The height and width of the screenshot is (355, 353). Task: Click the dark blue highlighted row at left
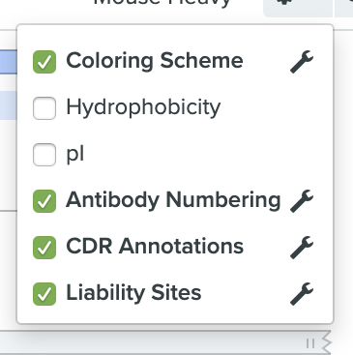(x=9, y=62)
